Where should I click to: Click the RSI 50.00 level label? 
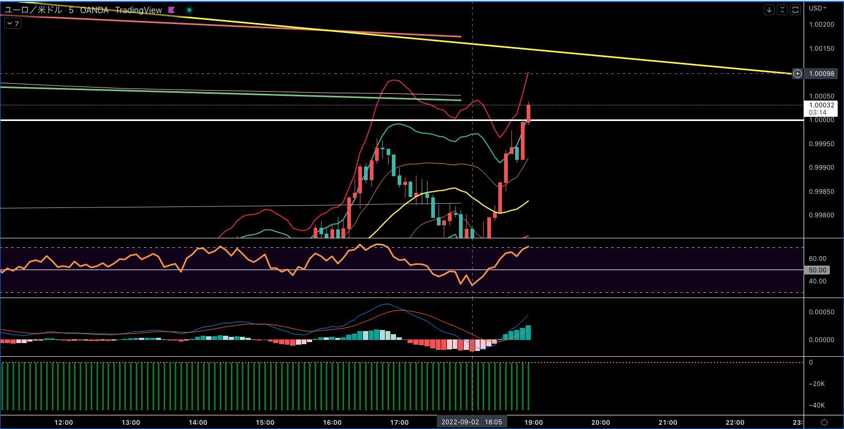coord(817,270)
